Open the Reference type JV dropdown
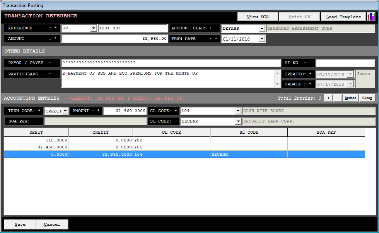379x233 pixels. tap(93, 28)
